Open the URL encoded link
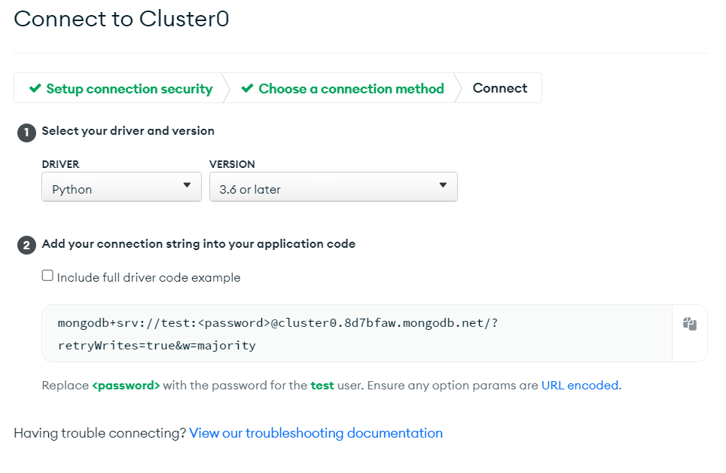 pos(580,386)
